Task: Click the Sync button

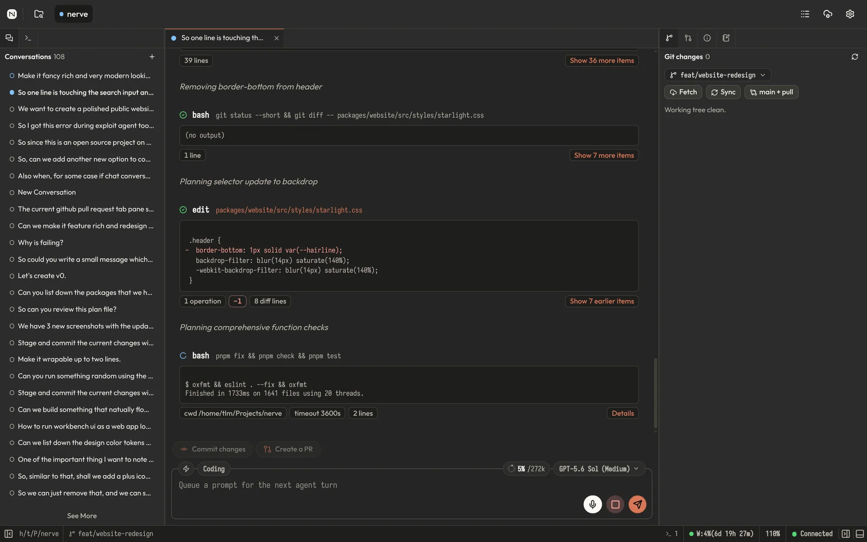Action: (723, 92)
